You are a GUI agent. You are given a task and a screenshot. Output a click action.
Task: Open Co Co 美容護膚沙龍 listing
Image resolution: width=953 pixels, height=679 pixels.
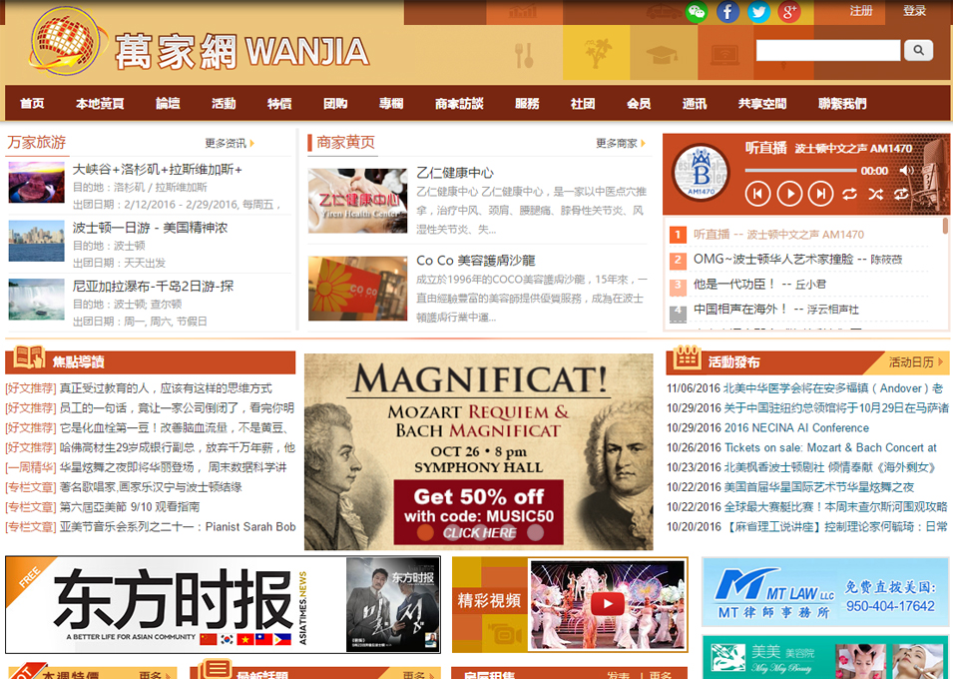[x=476, y=261]
